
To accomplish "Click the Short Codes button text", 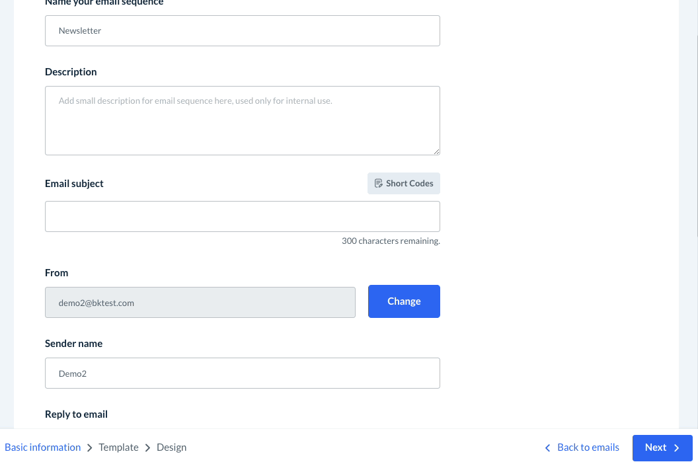I will tap(409, 184).
